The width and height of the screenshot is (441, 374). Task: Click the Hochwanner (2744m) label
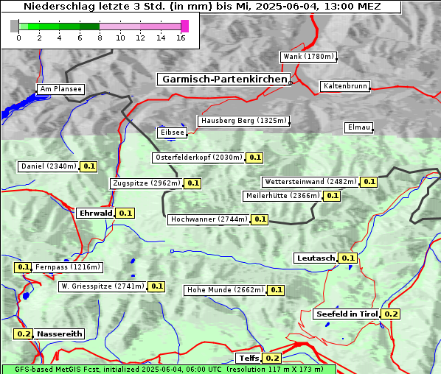click(209, 219)
